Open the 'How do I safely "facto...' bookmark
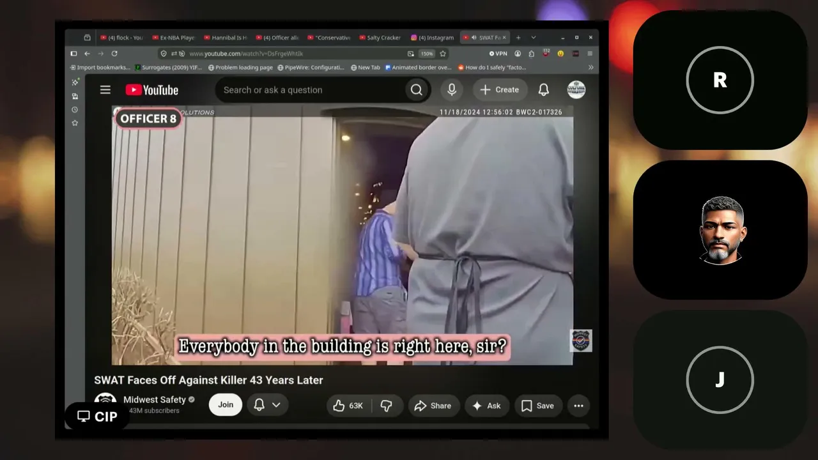Screen dimensions: 818x460 (492, 67)
